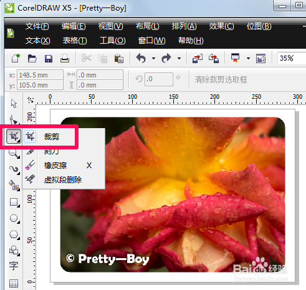Expand the undo history dropdown arrow
The image size is (306, 290).
pos(153,59)
